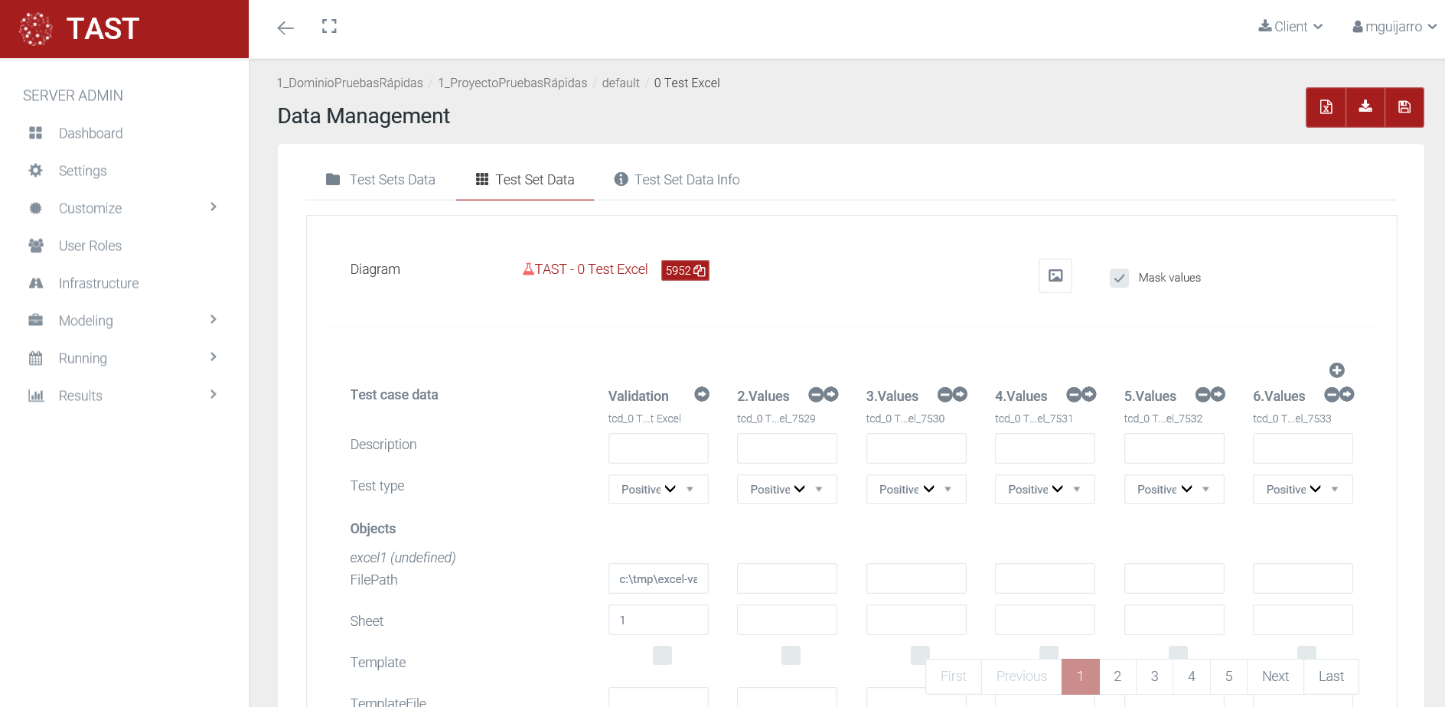
Task: Check Template box under 2.Values column
Action: point(791,655)
